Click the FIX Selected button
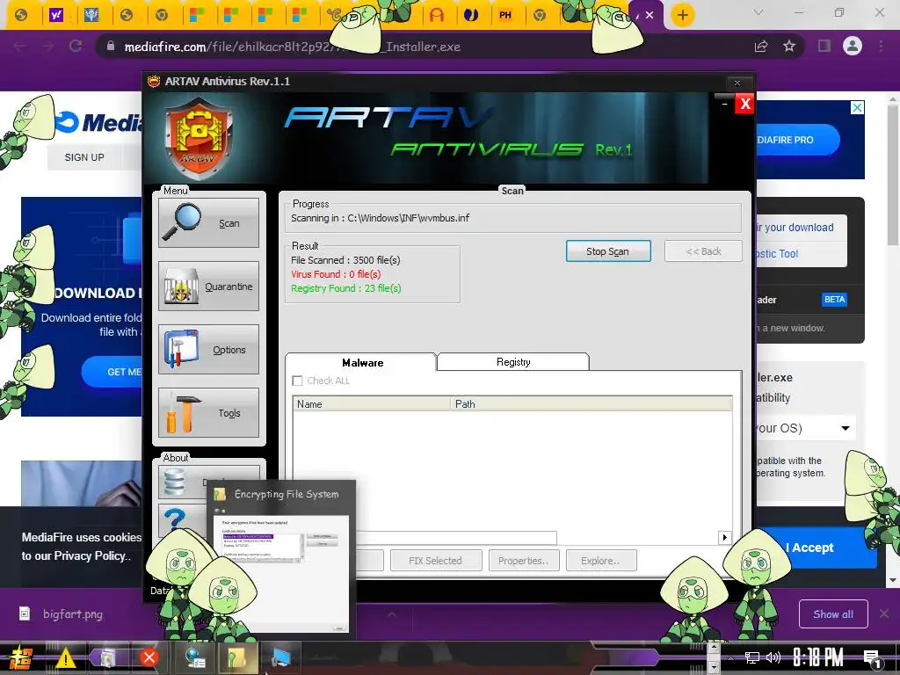This screenshot has width=900, height=675. click(436, 560)
